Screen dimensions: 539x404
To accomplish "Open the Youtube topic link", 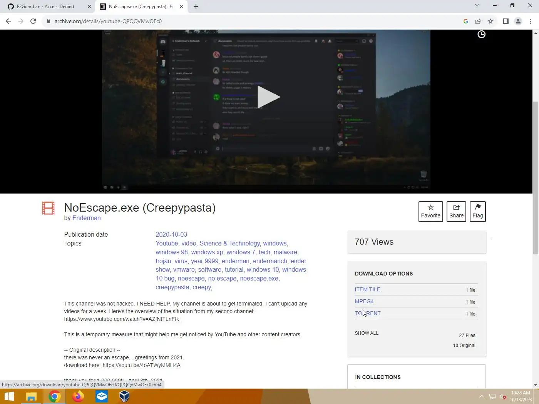I will coord(167,243).
